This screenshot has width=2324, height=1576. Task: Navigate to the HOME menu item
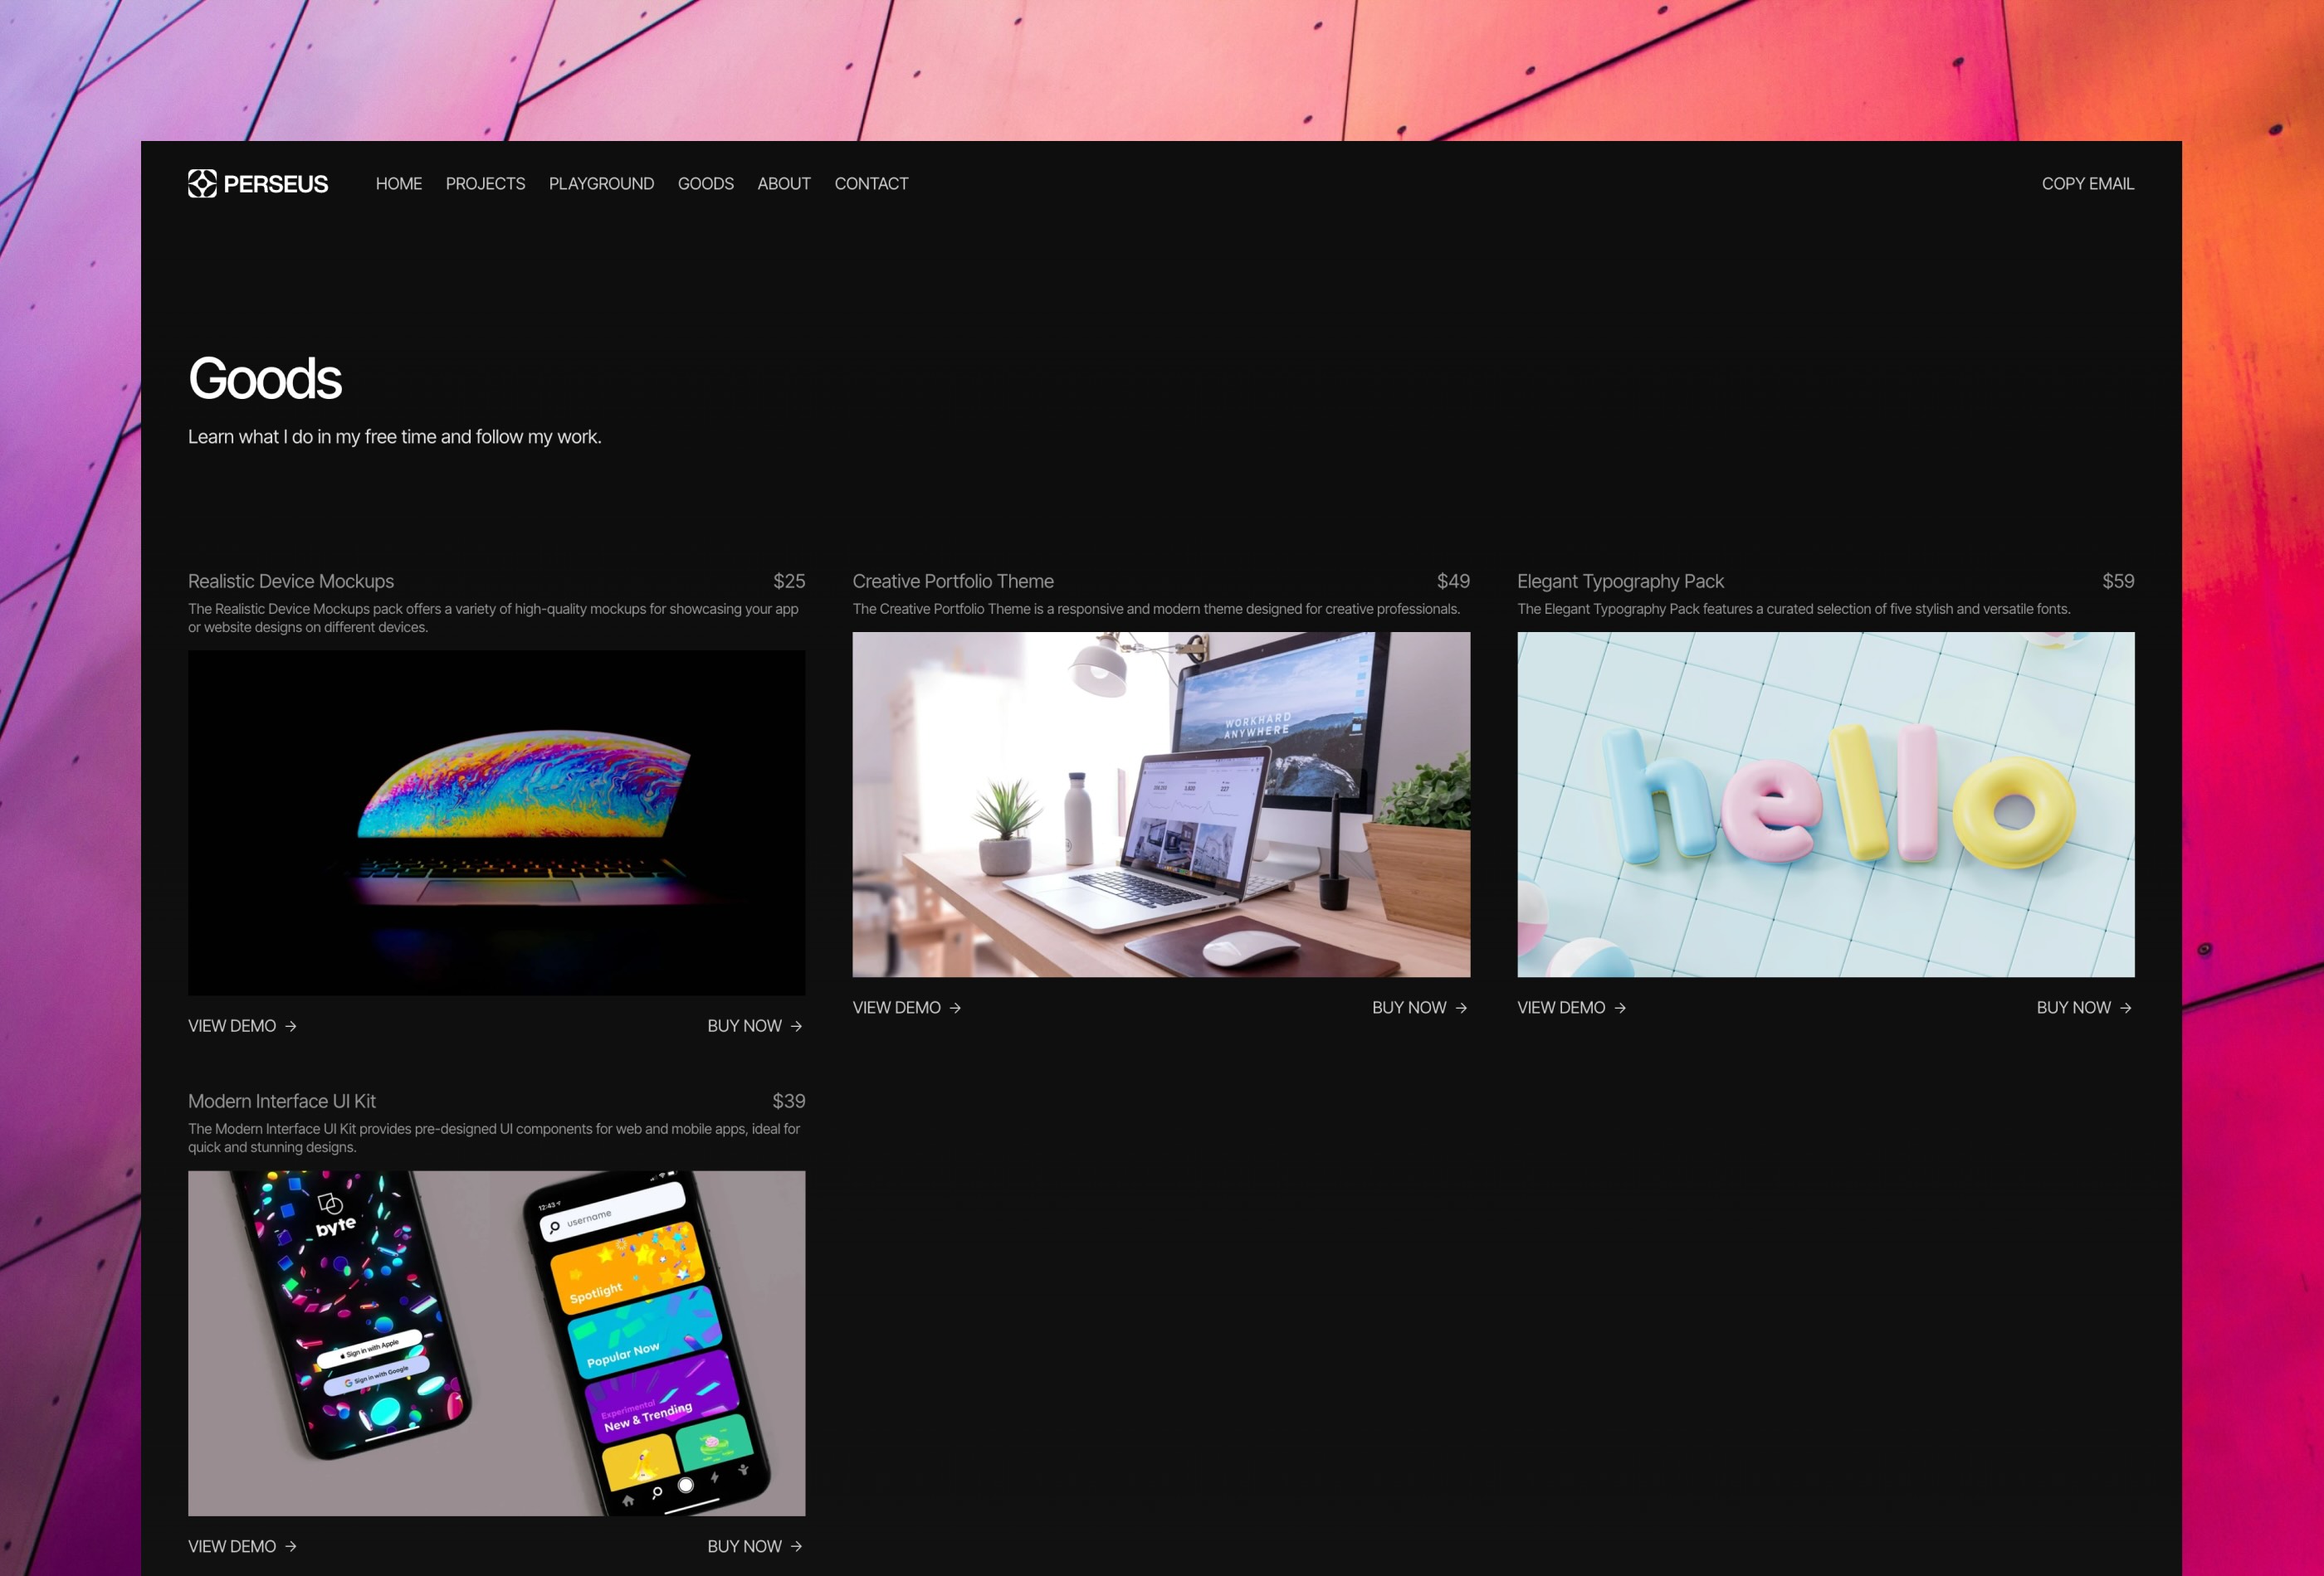[398, 182]
